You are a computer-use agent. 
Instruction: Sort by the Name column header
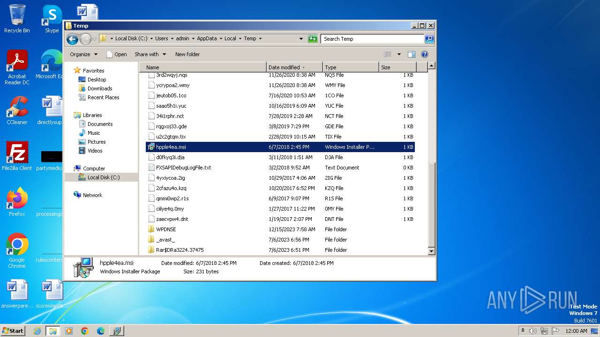click(x=203, y=67)
